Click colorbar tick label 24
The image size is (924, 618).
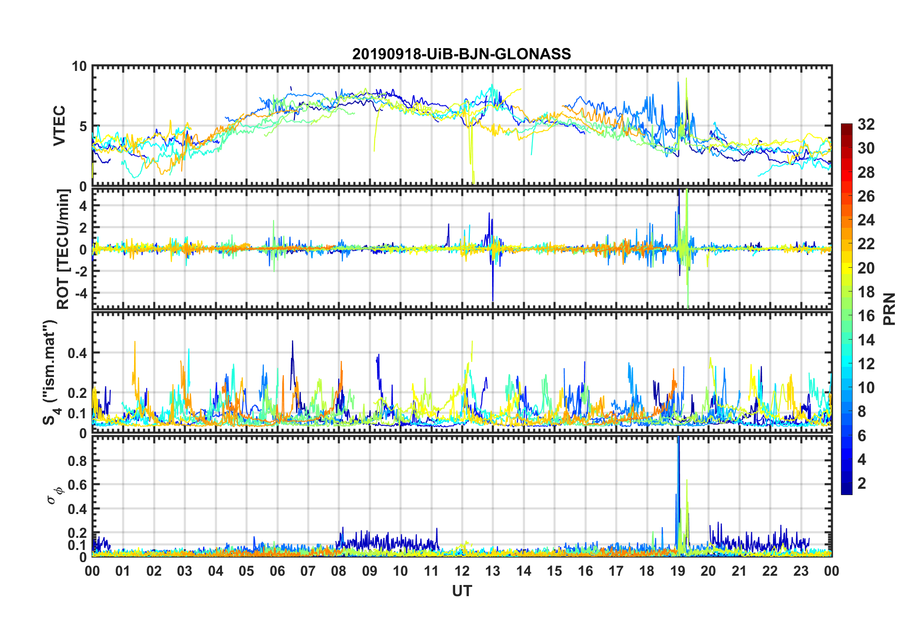pos(866,220)
